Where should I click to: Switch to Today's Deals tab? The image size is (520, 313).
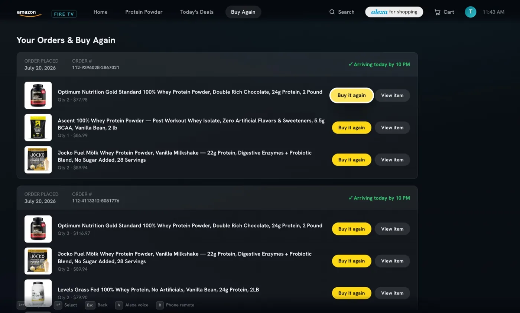click(x=197, y=12)
